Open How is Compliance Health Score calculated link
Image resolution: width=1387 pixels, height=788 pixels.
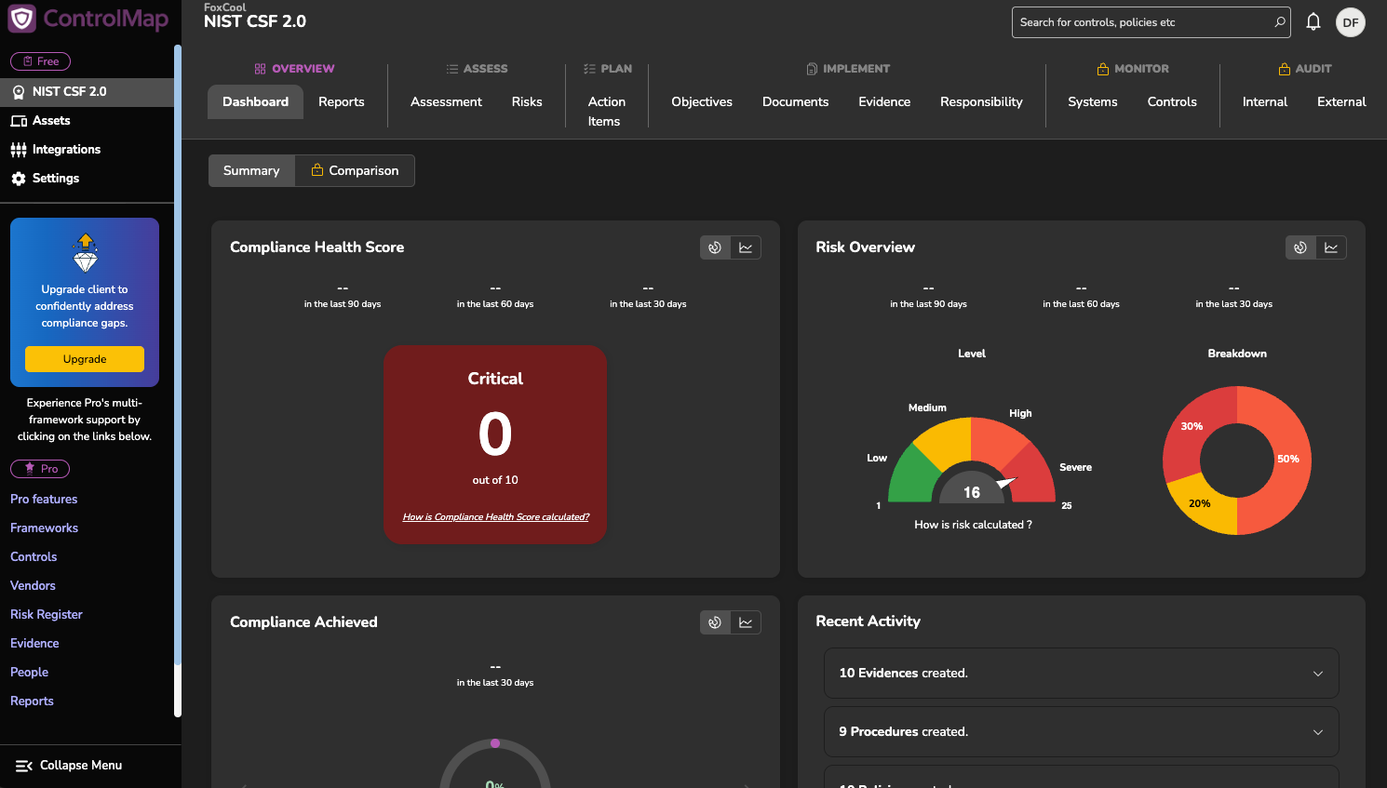click(x=495, y=517)
